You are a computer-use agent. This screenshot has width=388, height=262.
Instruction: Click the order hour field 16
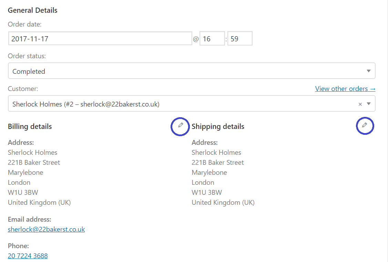(x=212, y=39)
